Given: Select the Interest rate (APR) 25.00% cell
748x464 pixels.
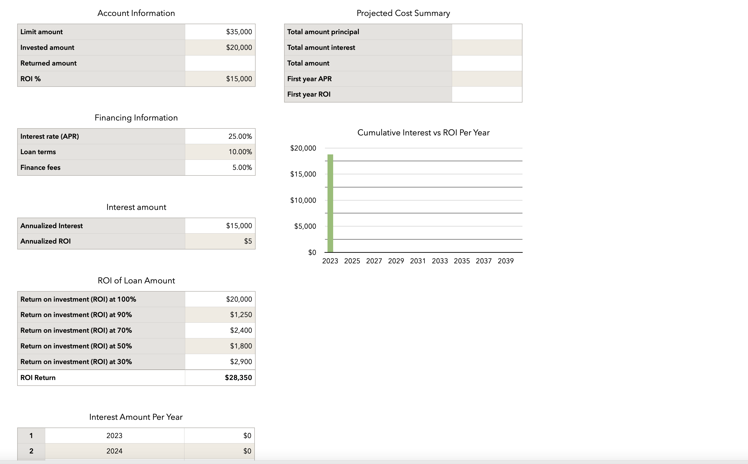Looking at the screenshot, I should pos(220,136).
